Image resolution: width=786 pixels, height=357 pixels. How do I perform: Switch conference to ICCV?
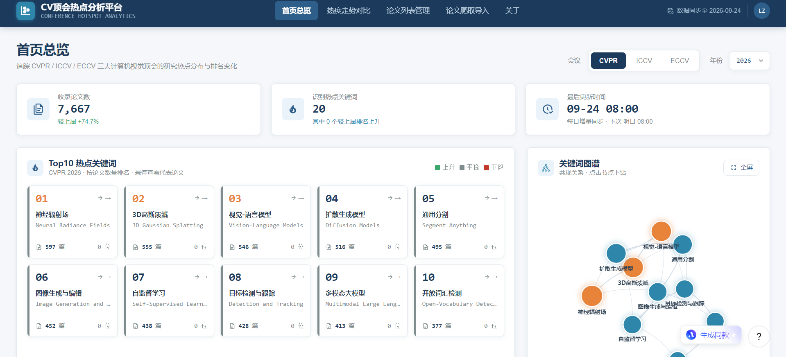coord(644,61)
